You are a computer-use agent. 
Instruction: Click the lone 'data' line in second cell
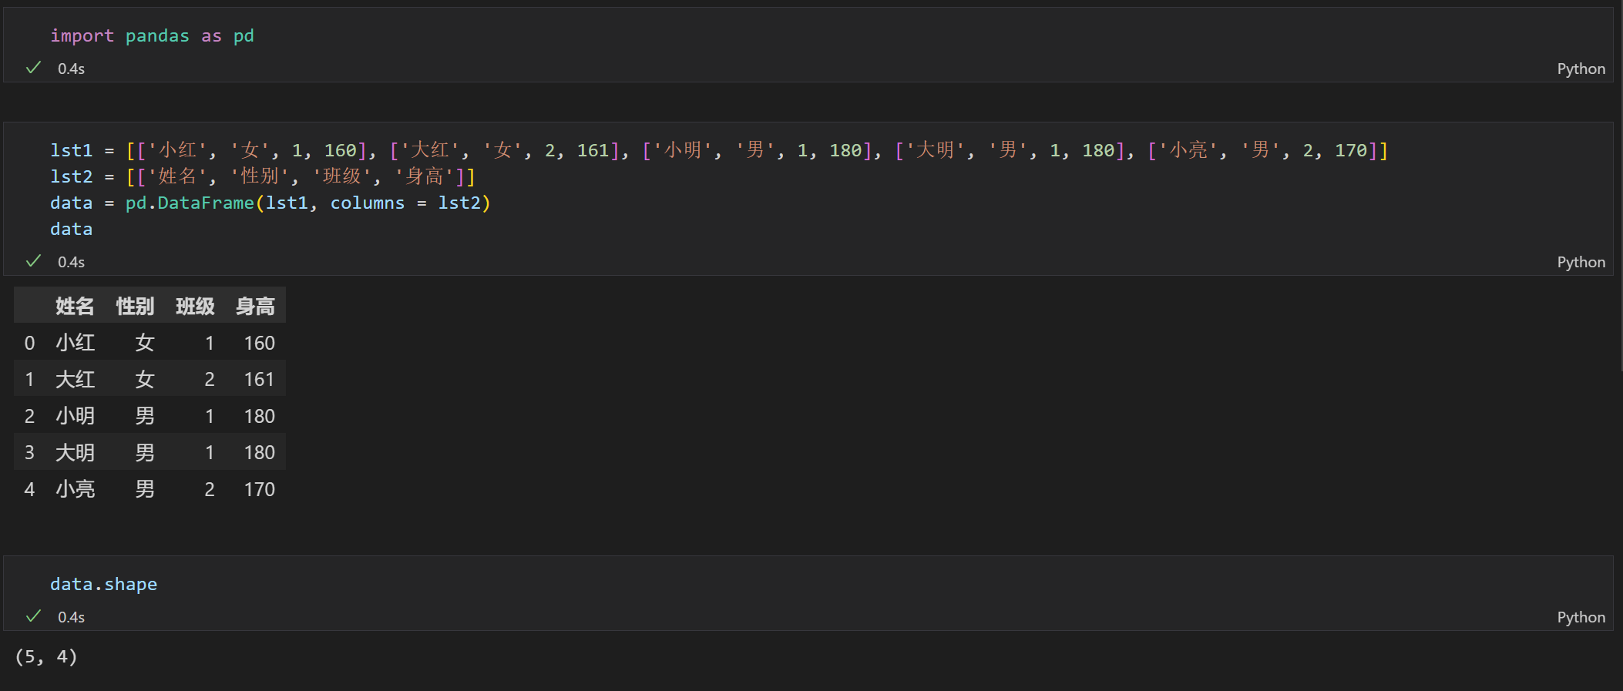coord(71,229)
